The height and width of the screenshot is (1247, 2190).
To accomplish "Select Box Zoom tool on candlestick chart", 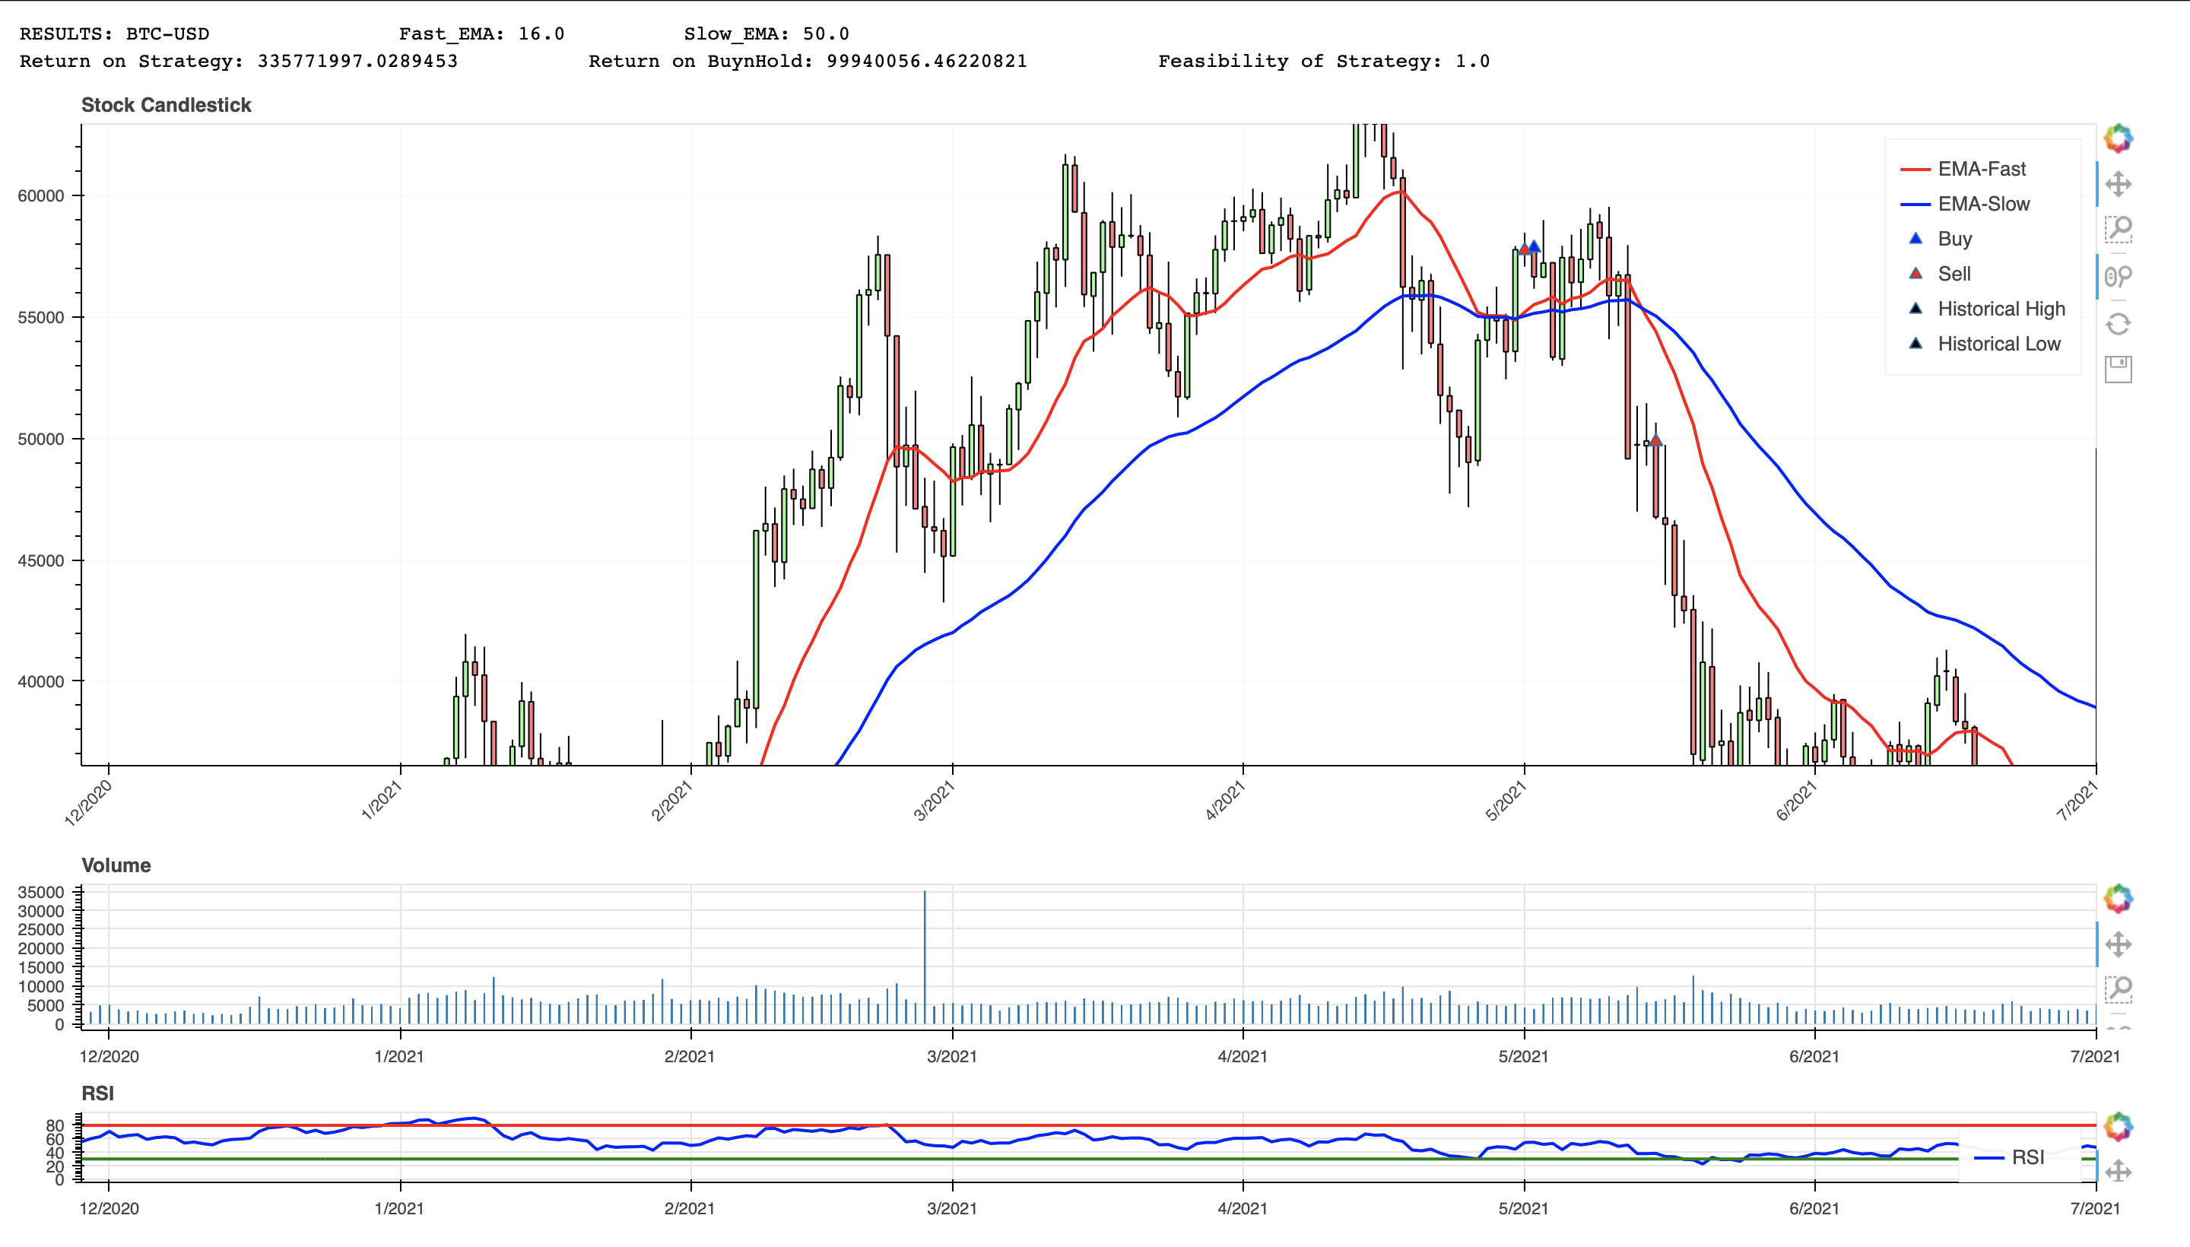I will [x=2117, y=230].
